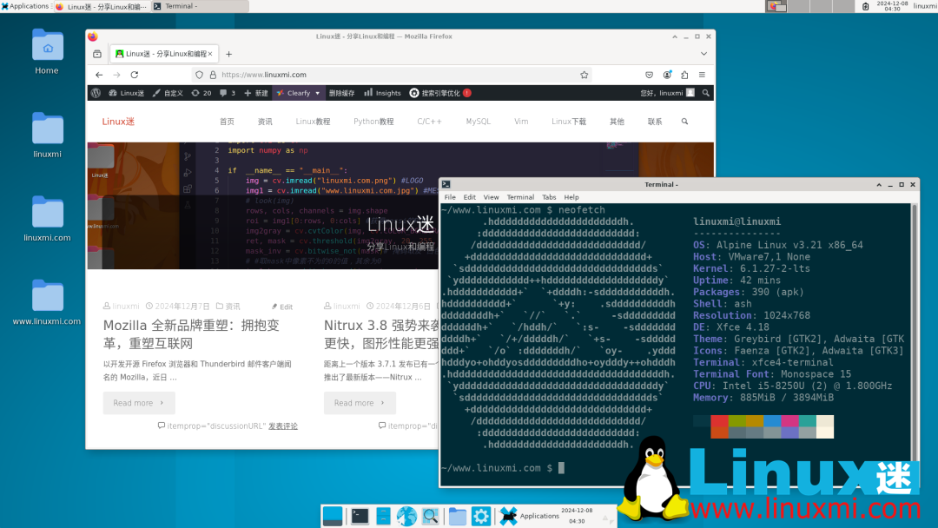
Task: Click the show desktop icon in dock
Action: point(333,516)
